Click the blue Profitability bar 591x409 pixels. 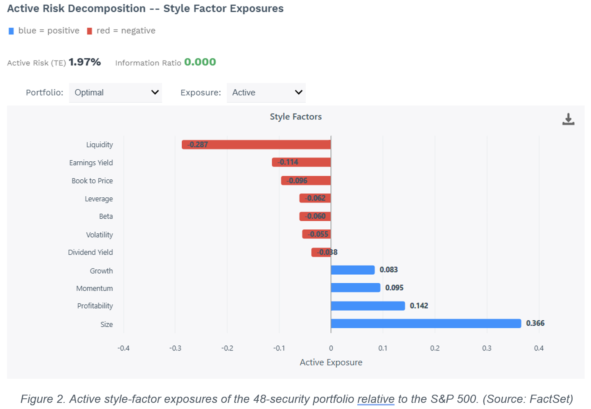[x=368, y=306]
